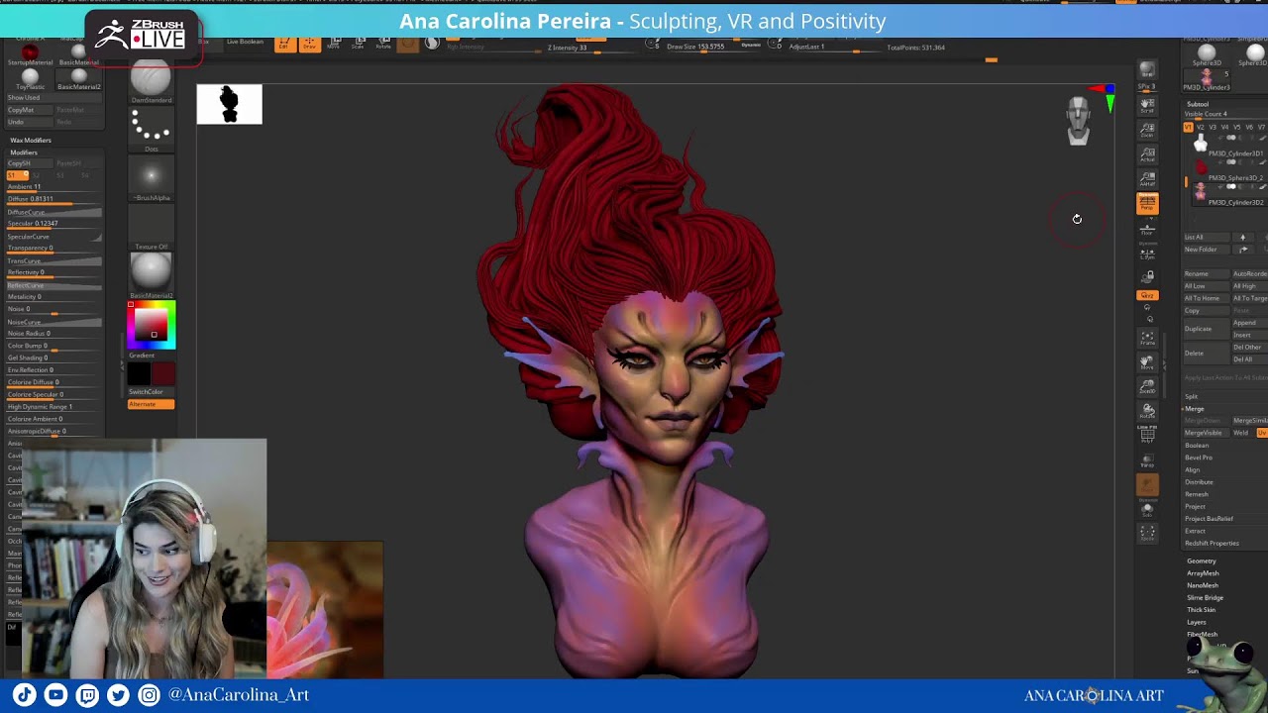Toggle the Solo mode button

point(1147,510)
